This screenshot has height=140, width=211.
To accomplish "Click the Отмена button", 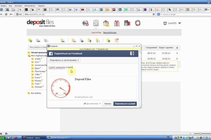I will (108, 104).
